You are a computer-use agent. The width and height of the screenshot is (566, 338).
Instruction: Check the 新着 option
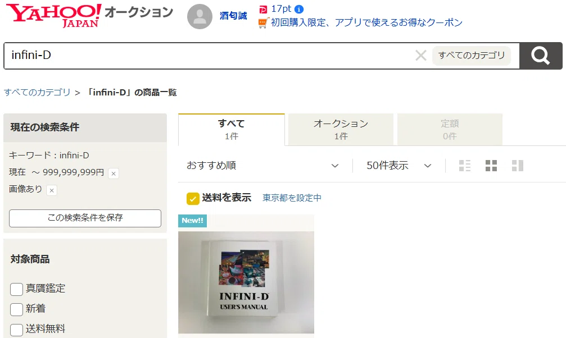17,309
